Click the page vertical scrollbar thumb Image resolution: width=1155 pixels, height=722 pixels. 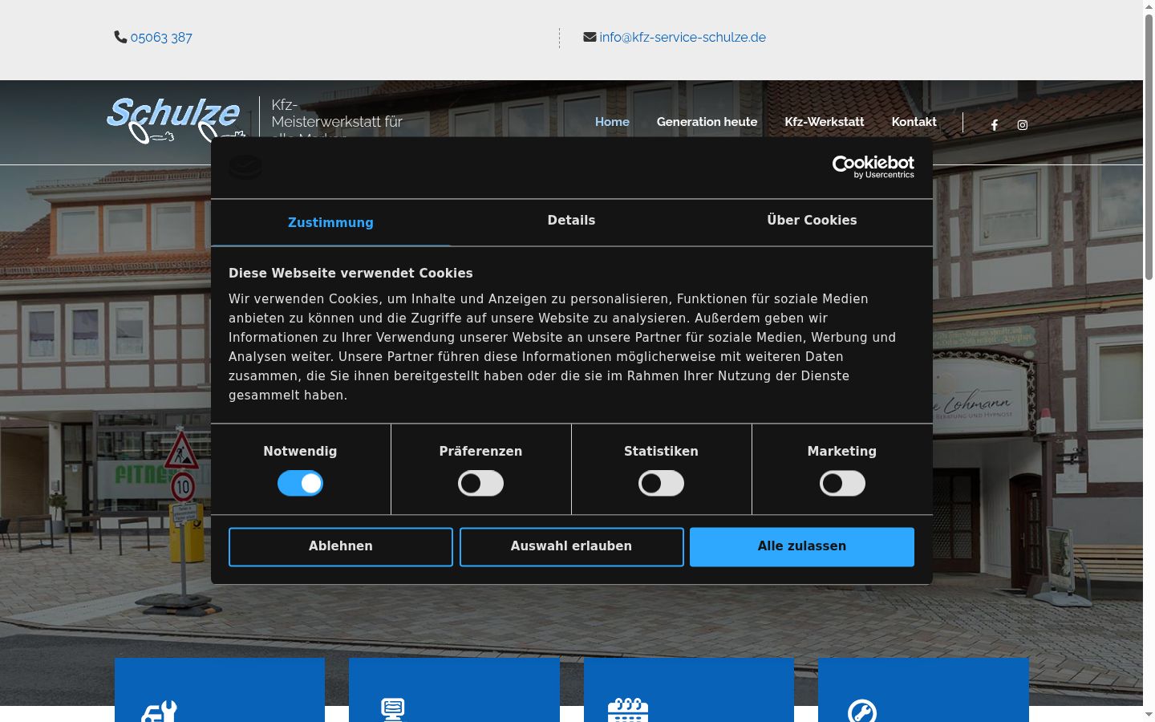1149,146
